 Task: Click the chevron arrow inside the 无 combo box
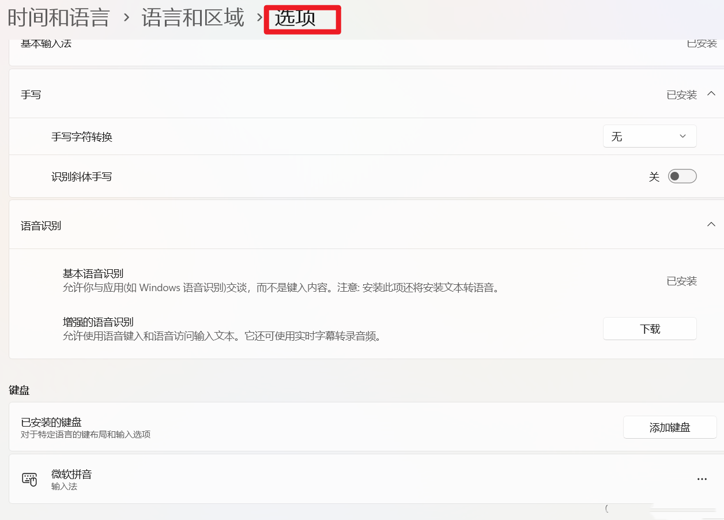(x=682, y=136)
